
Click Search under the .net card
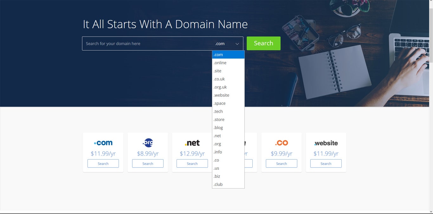[x=192, y=164]
